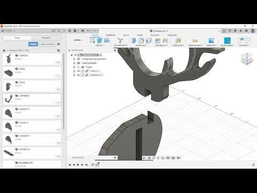Image resolution: width=257 pixels, height=193 pixels.
Task: Toggle the data panel grid icon
Action: (x=70, y=31)
